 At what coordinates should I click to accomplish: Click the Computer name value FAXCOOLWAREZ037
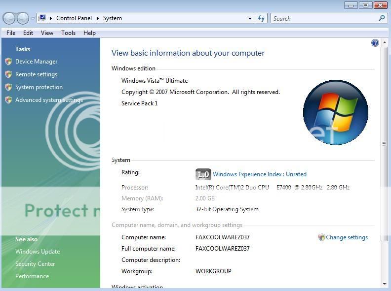(x=223, y=237)
